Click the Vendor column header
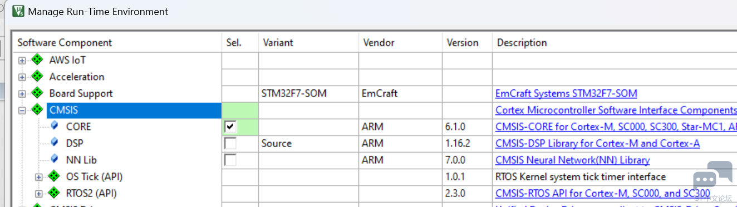This screenshot has height=207, width=737. tap(400, 43)
